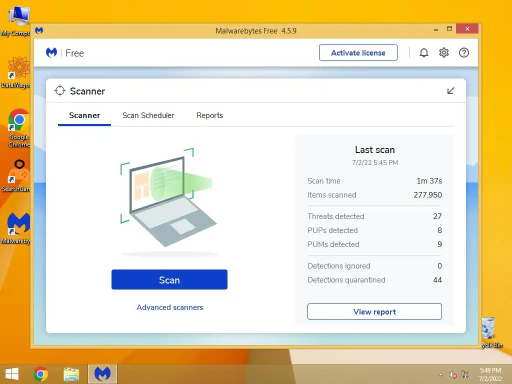The image size is (512, 384).
Task: Open Advanced scanners link
Action: 170,307
